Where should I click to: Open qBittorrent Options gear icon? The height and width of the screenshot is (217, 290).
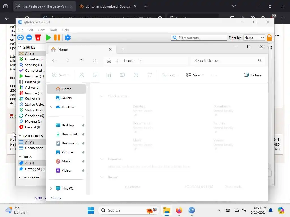click(67, 38)
